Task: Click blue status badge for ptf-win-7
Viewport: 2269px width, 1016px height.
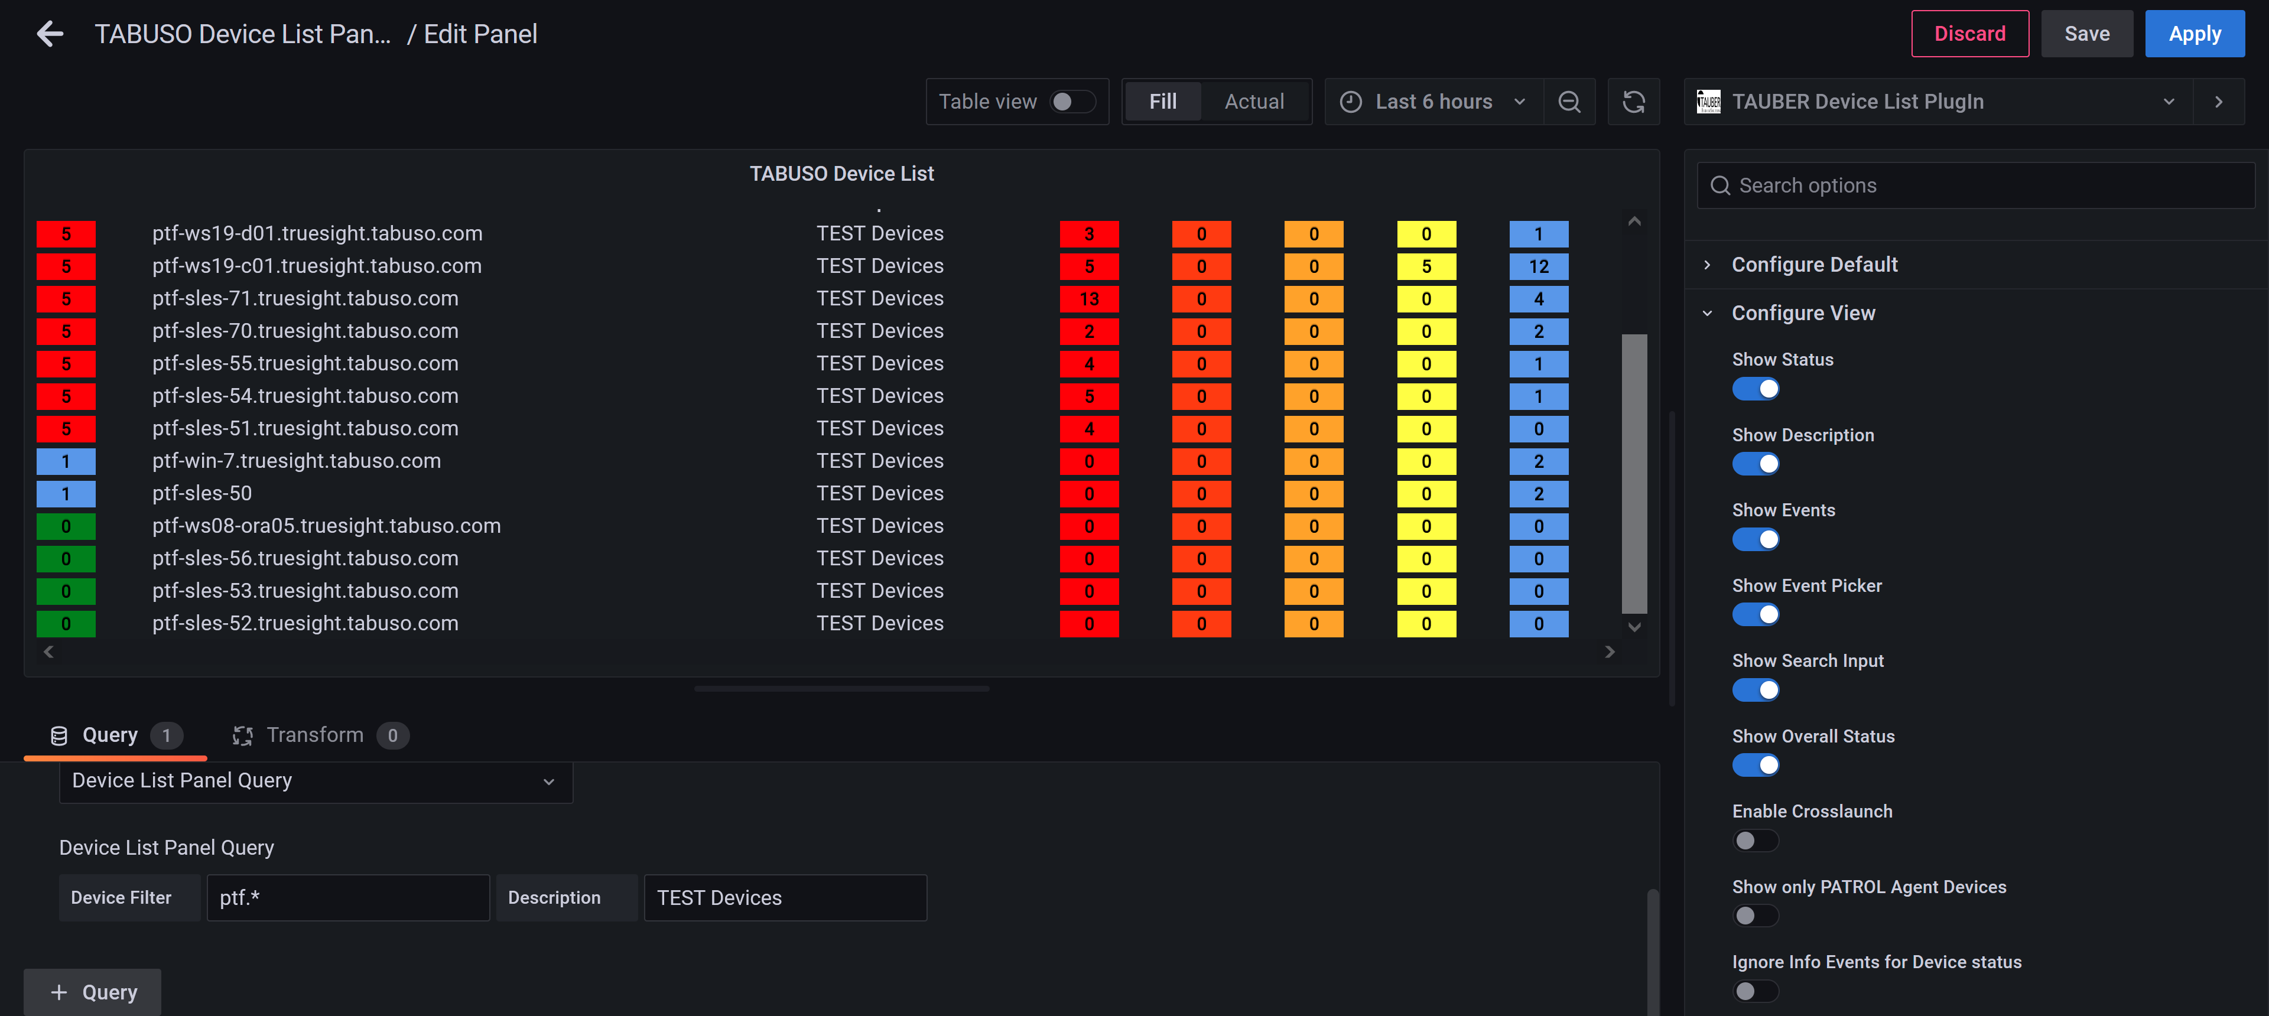Action: 66,461
